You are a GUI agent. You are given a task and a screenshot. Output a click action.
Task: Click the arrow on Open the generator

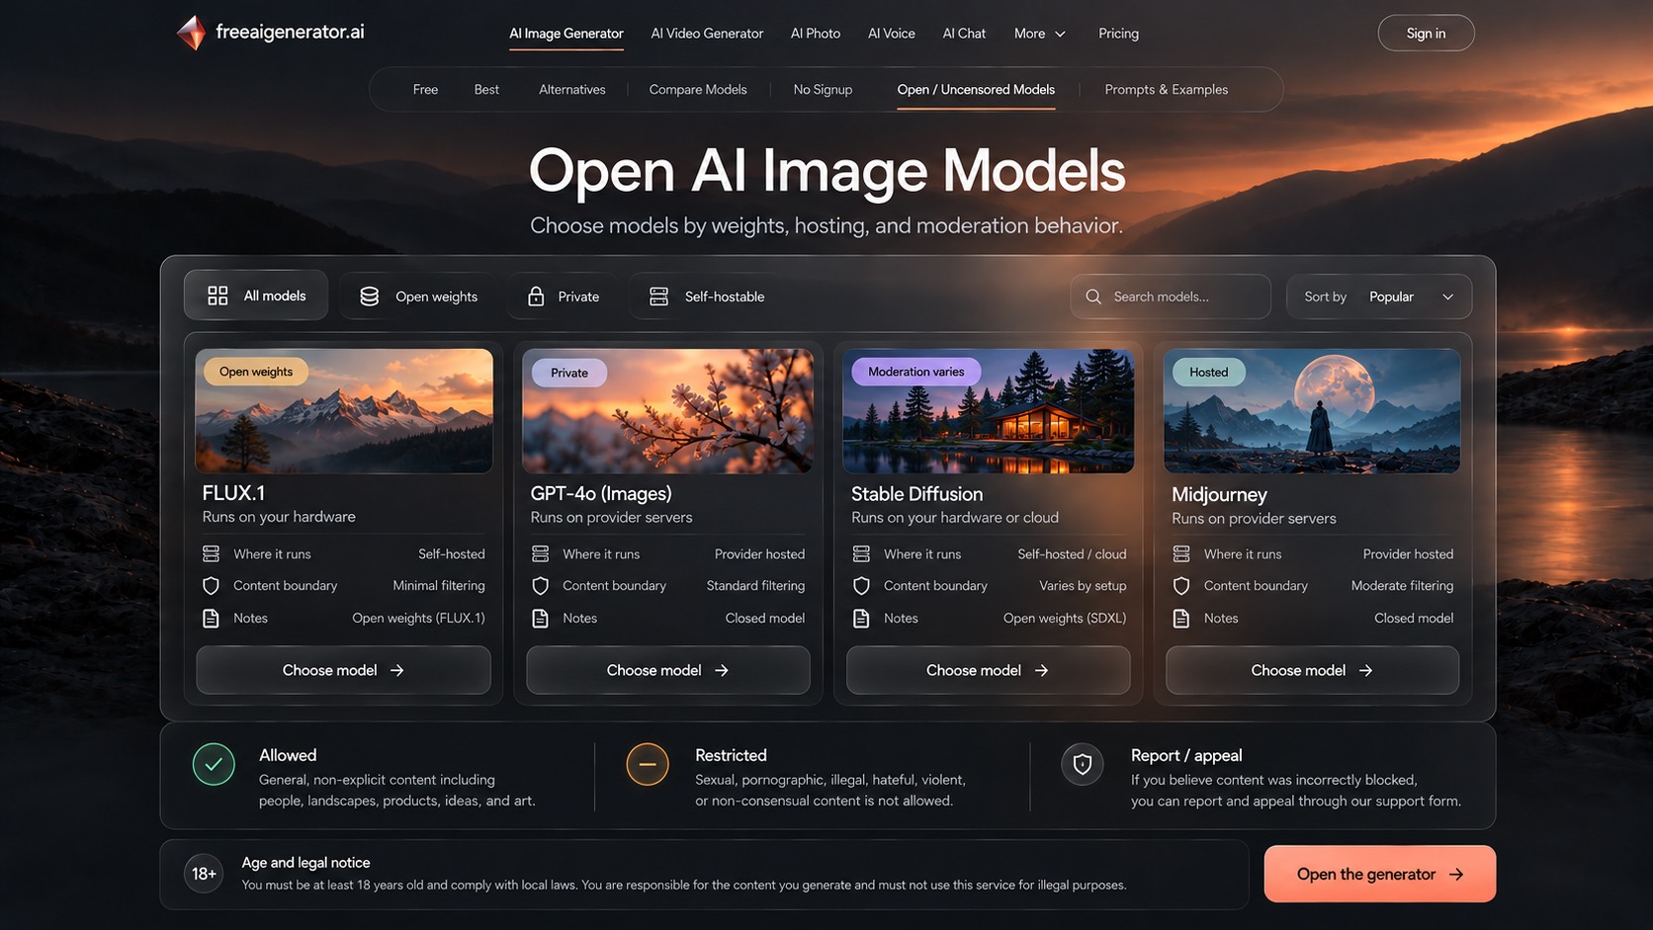click(1456, 875)
